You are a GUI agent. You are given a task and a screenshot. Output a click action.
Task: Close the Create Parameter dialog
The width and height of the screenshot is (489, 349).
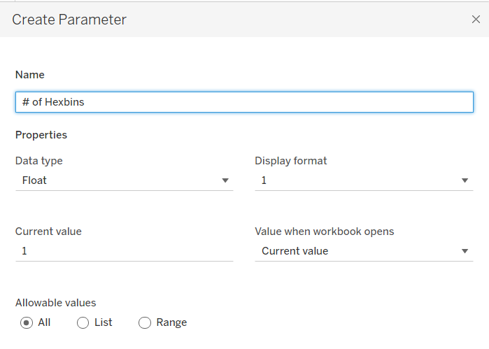[476, 20]
